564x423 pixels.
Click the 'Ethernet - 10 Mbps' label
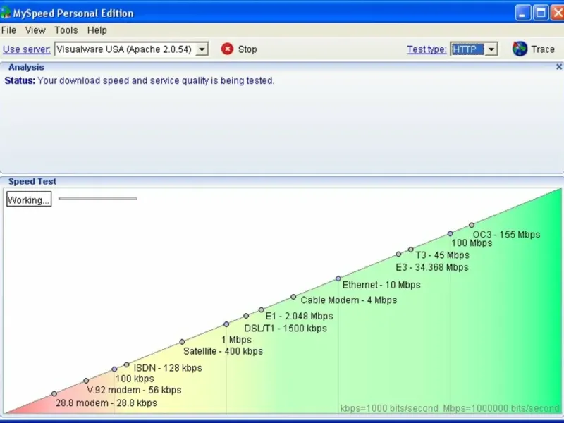(381, 285)
